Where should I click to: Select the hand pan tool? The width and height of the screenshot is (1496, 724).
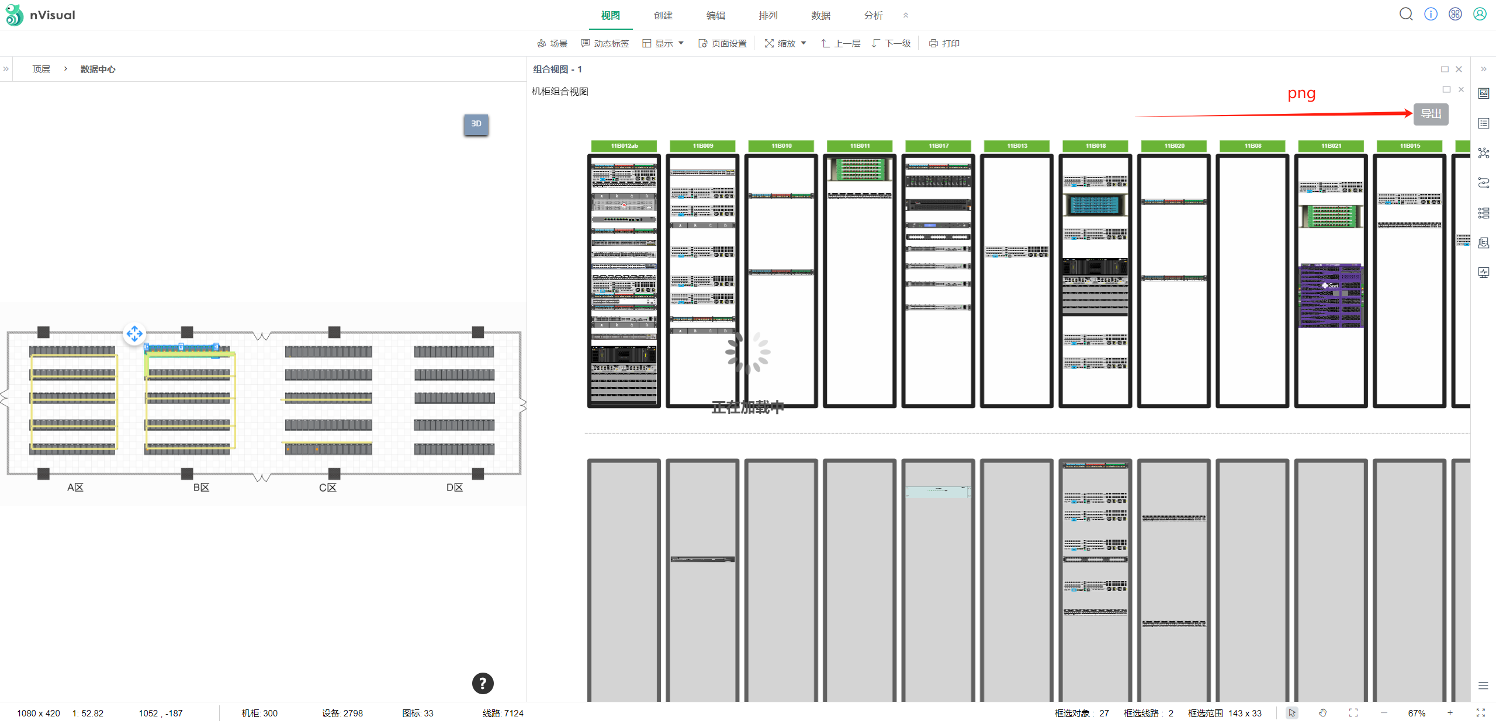point(1322,712)
